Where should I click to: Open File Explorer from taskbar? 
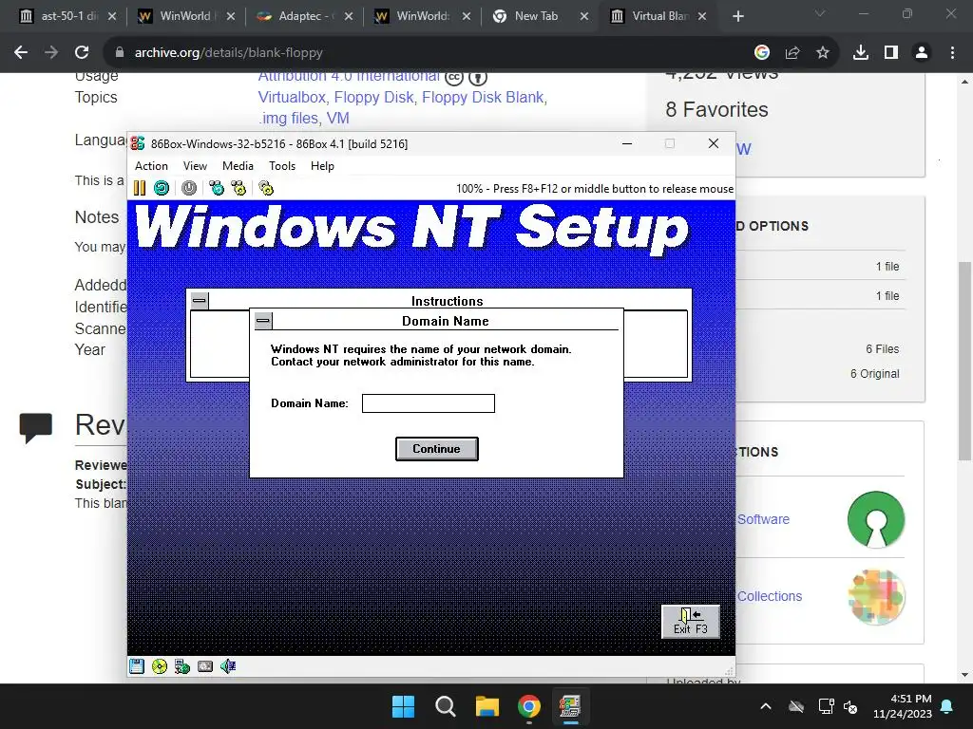click(x=487, y=706)
